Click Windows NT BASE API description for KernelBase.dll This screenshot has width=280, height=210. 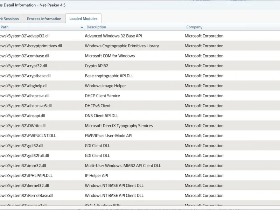pyautogui.click(x=114, y=196)
